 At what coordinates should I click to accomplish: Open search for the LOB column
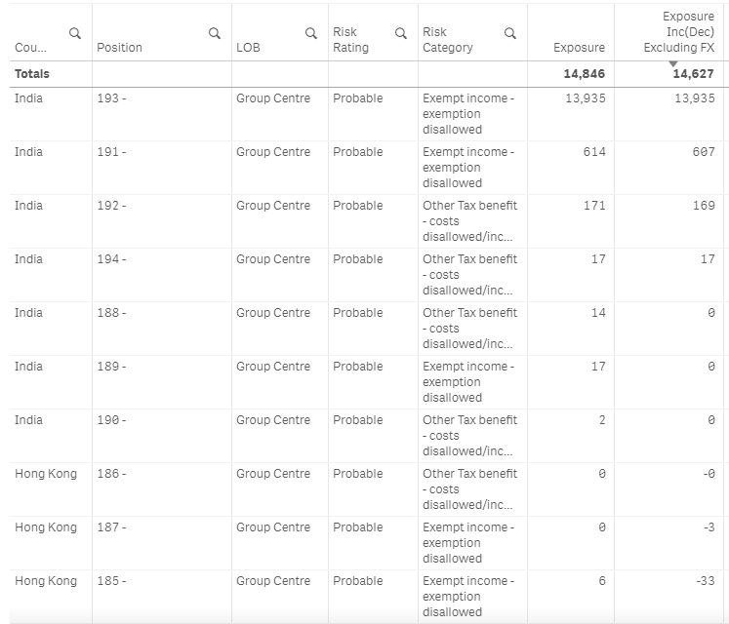pyautogui.click(x=311, y=33)
